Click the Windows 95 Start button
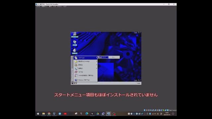 click(x=74, y=83)
